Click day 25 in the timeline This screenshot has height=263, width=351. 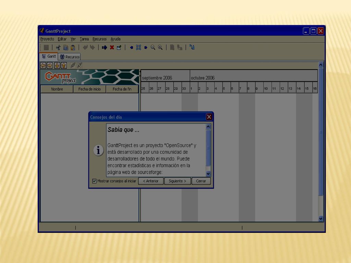click(x=145, y=87)
